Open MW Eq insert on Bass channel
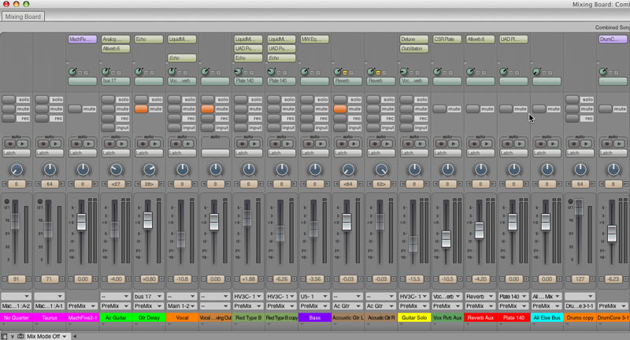 point(314,39)
